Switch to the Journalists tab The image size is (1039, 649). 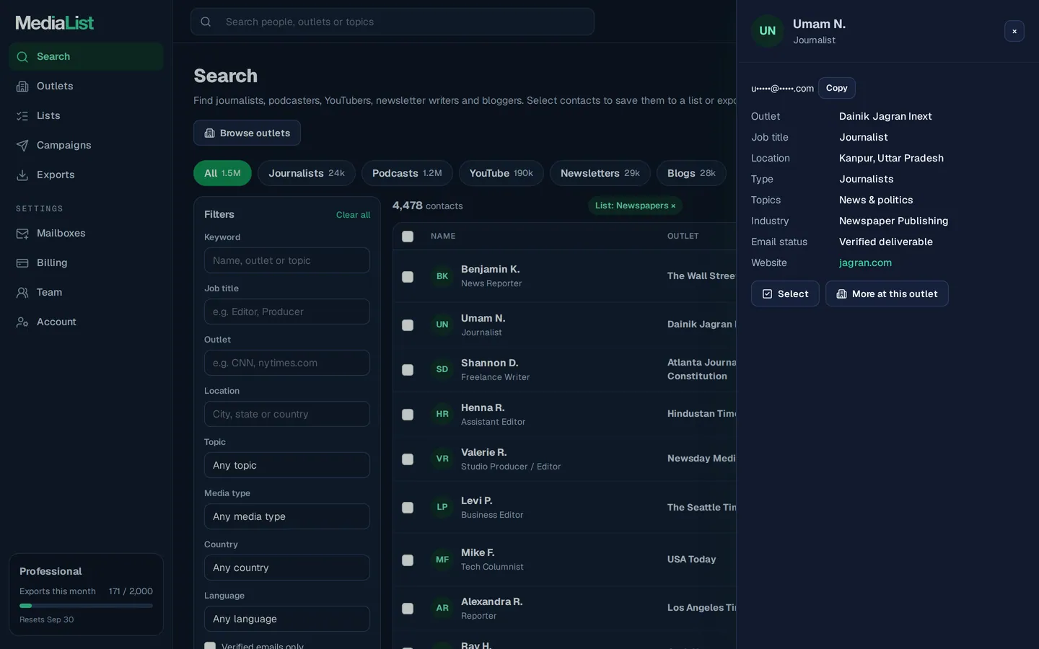307,173
